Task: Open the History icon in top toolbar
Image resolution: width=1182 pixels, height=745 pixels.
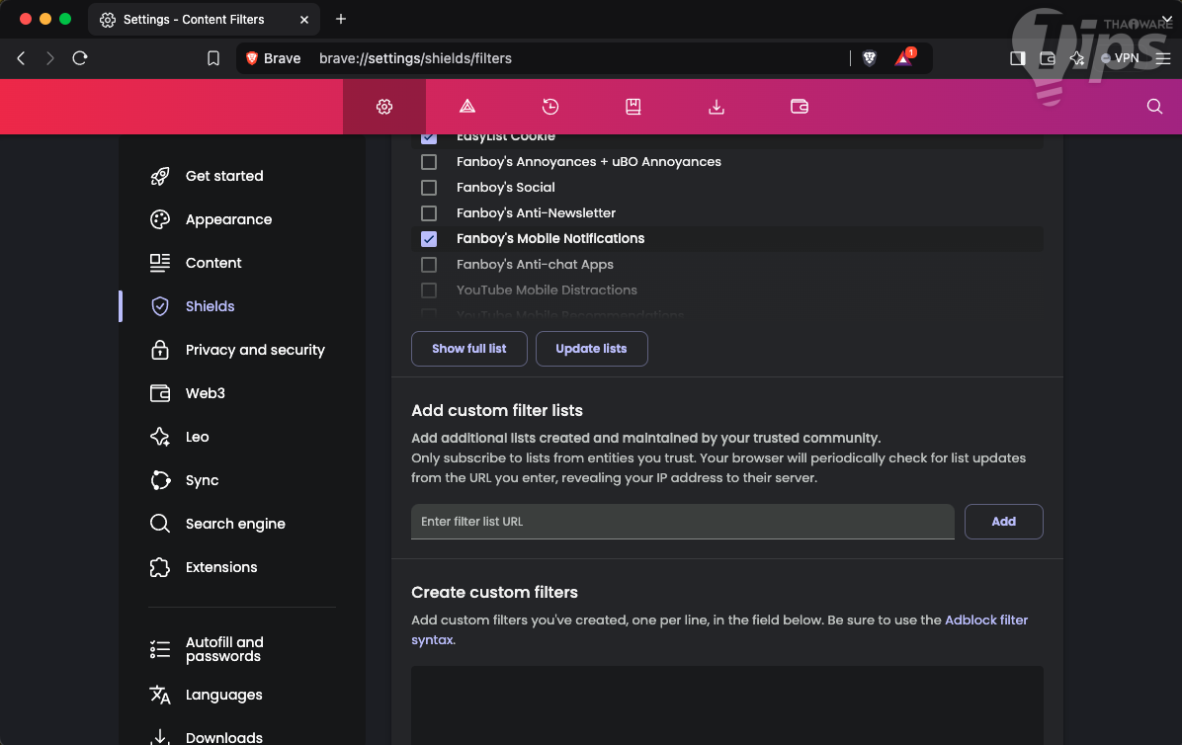Action: [x=550, y=107]
